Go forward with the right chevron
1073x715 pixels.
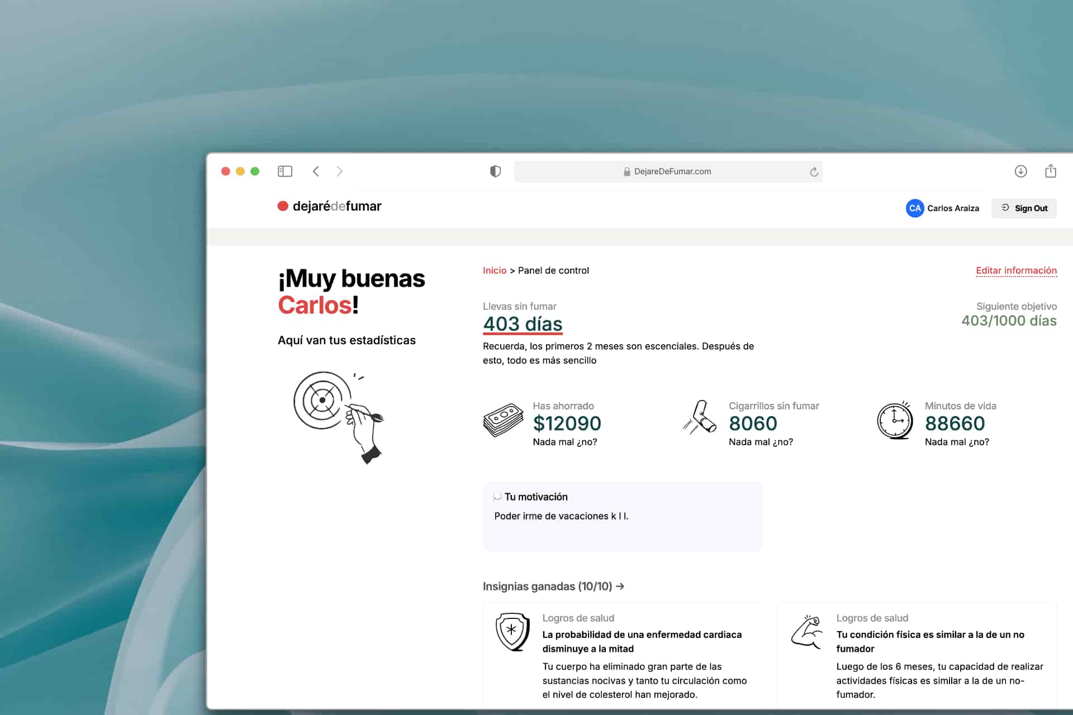339,171
